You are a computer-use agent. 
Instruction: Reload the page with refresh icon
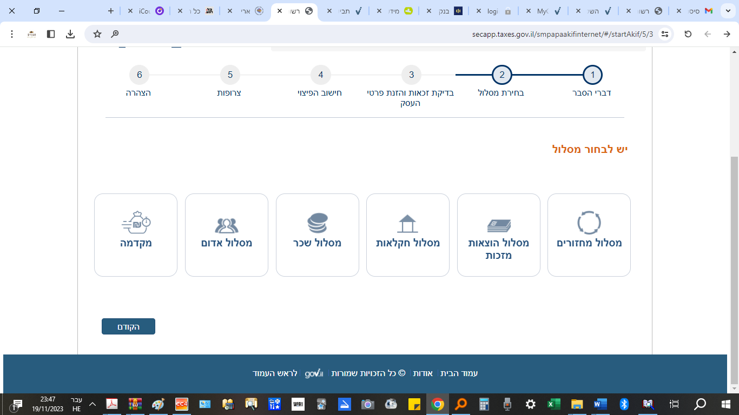(x=688, y=34)
